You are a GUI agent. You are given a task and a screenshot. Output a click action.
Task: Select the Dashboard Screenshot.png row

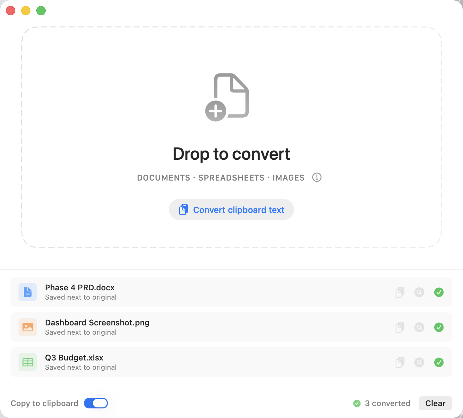(x=232, y=327)
